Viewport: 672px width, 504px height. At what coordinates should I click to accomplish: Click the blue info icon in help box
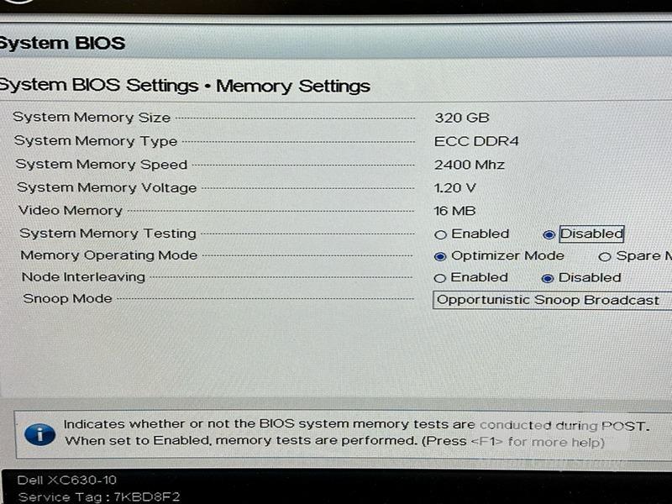[39, 433]
